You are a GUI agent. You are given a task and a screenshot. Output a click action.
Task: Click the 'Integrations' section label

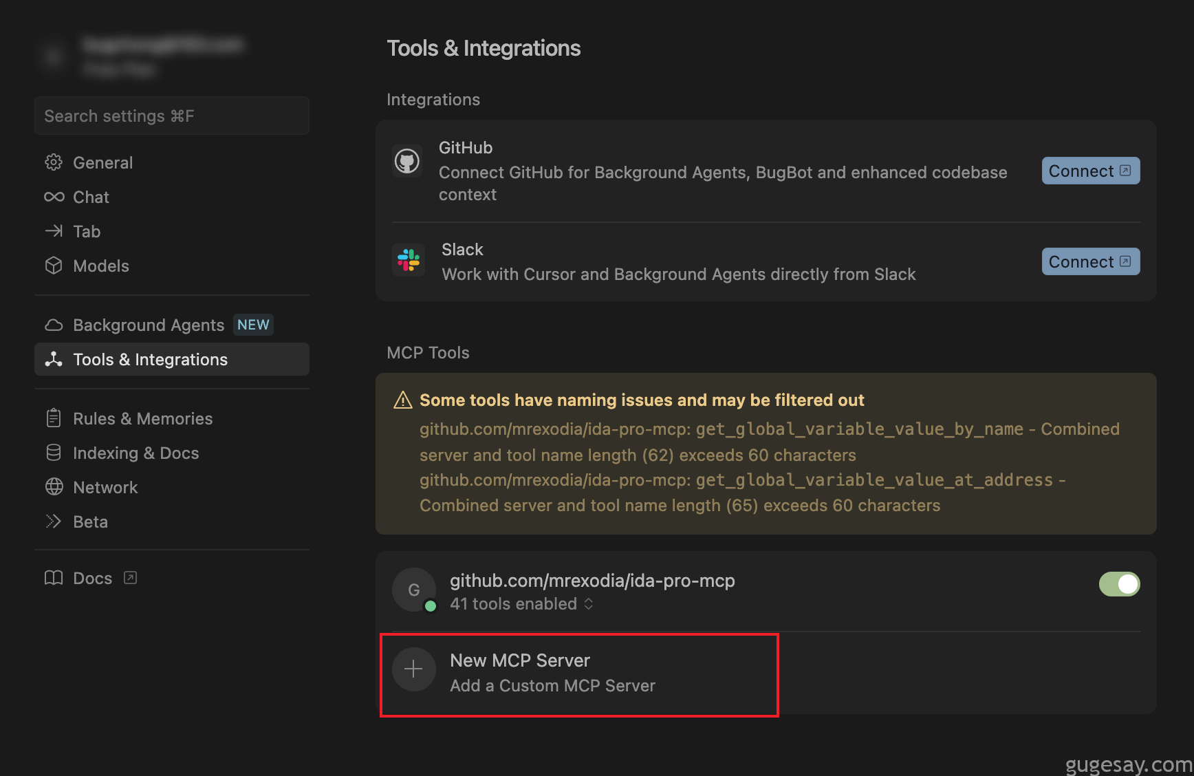point(433,100)
